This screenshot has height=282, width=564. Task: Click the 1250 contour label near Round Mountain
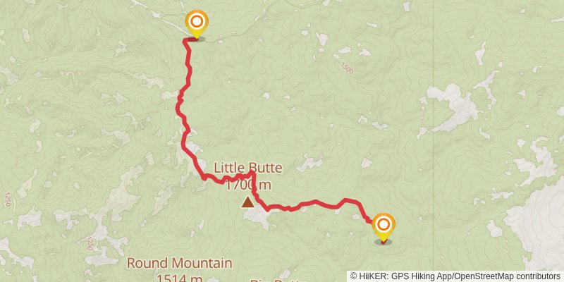(90, 243)
